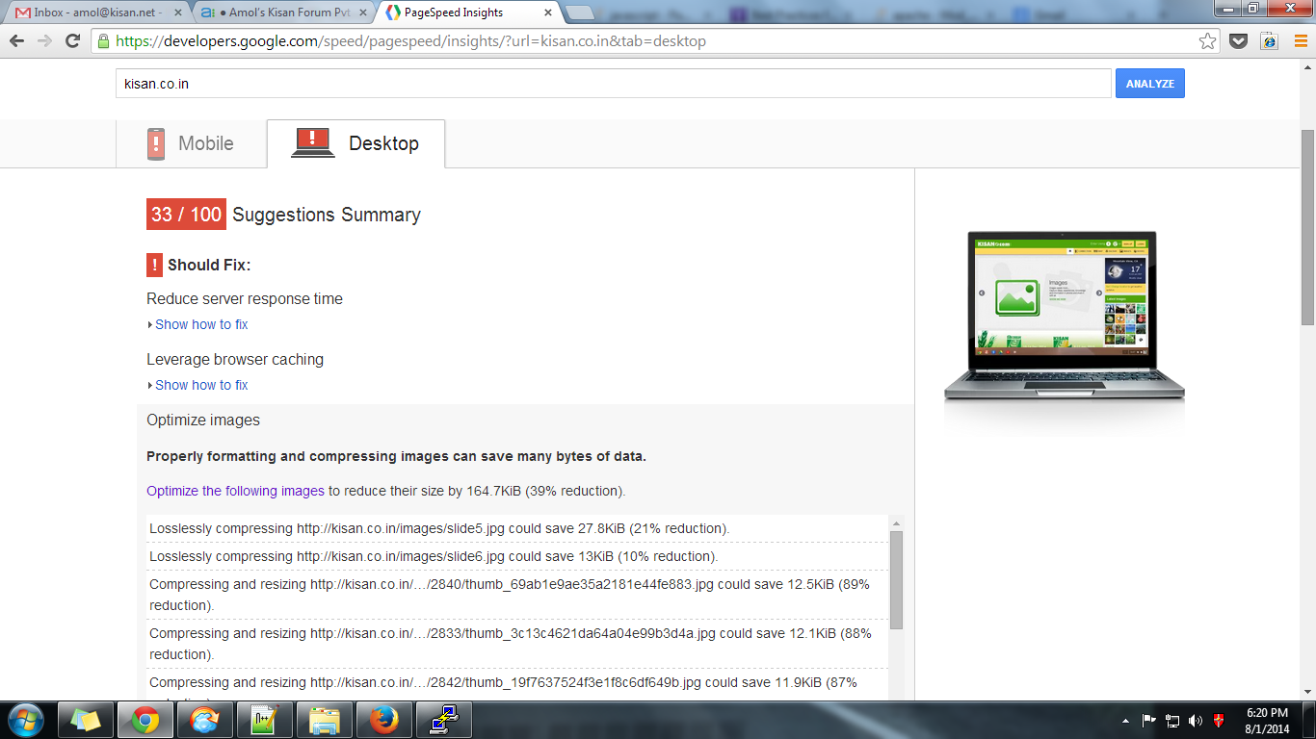This screenshot has width=1316, height=739.
Task: Click the 'Leverage browser caching' text
Action: pos(235,359)
